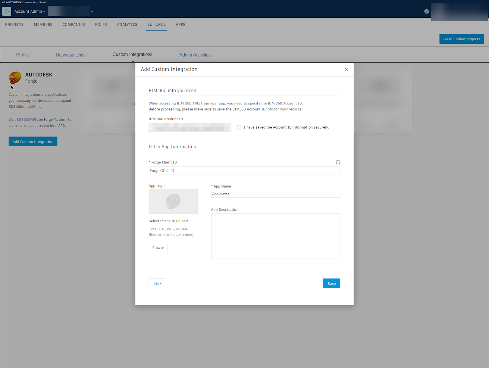Click the Autodesk Construction Cloud logo text

coord(24,2)
